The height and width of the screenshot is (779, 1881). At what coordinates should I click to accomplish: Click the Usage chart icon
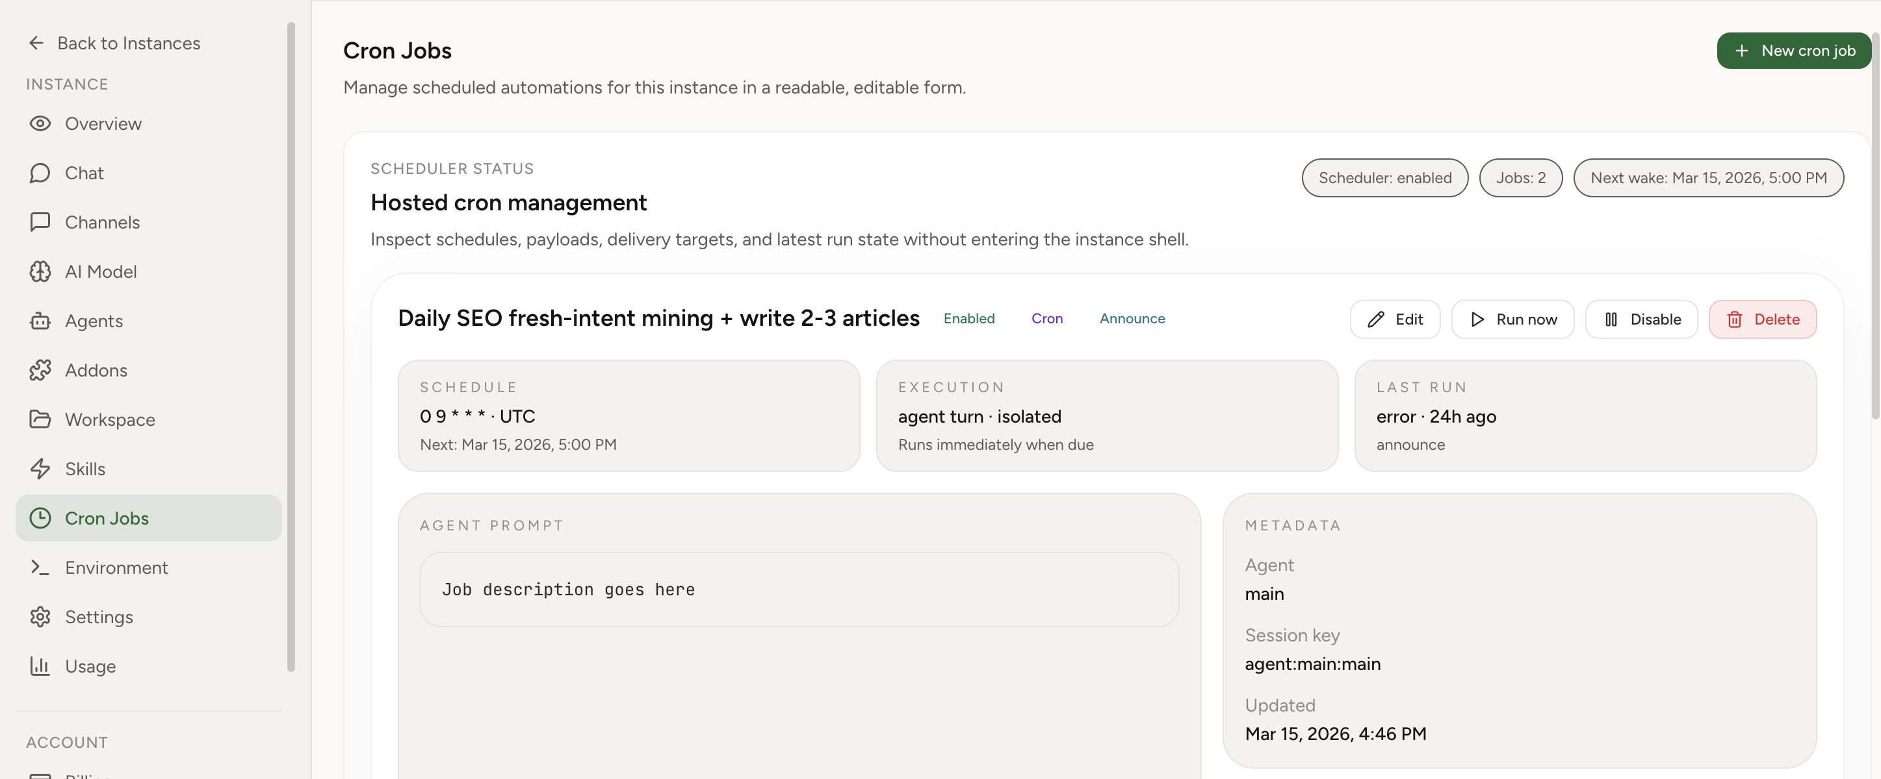click(x=40, y=666)
